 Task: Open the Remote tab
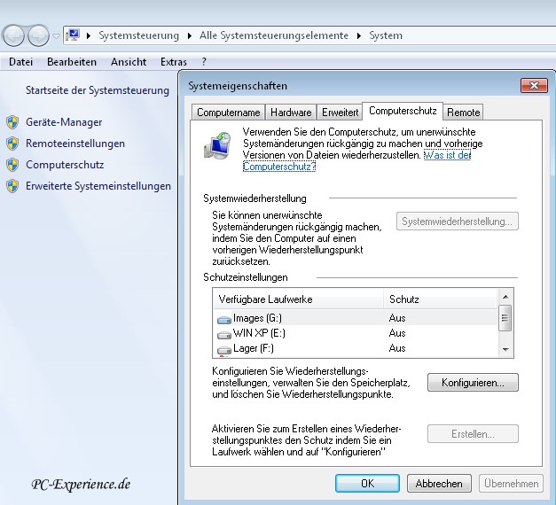[x=463, y=113]
